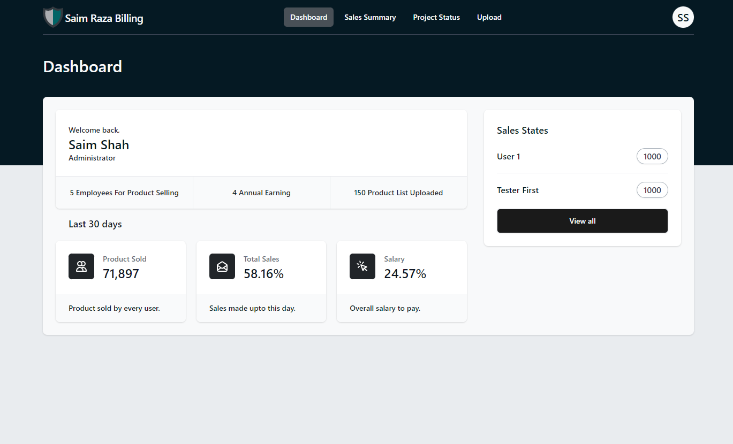
Task: Click the Saim Raza Billing shield logo
Action: [52, 17]
